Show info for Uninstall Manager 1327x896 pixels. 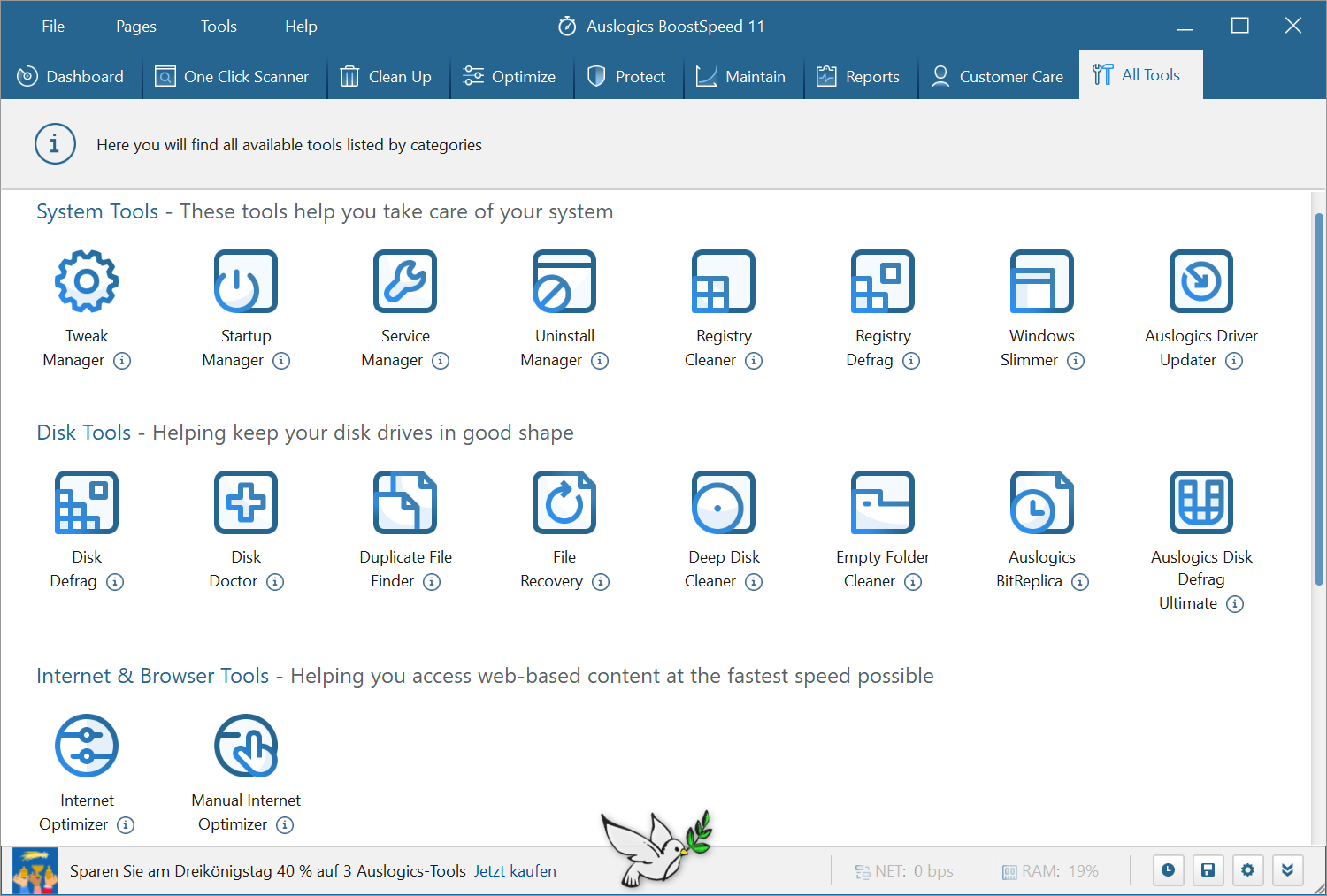600,361
